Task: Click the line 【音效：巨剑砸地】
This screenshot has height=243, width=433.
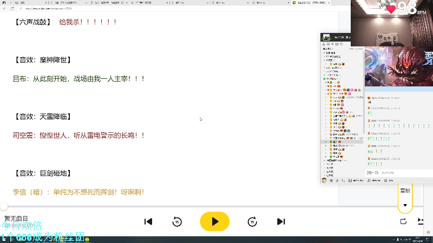Action: [43, 173]
